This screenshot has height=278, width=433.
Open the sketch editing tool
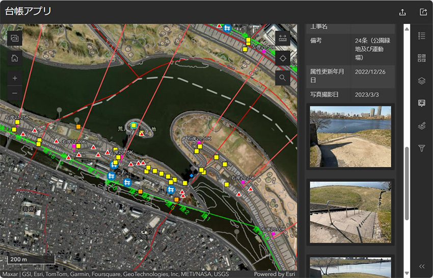point(421,125)
